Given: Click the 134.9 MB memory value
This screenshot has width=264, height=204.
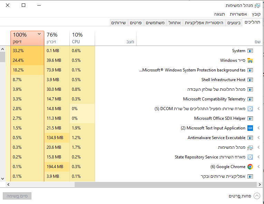Looking at the screenshot, I should (x=55, y=138).
